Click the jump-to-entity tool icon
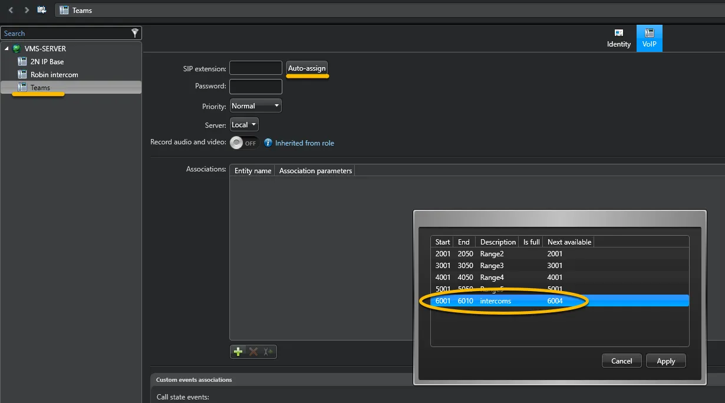Viewport: 725px width, 403px height. (268, 352)
